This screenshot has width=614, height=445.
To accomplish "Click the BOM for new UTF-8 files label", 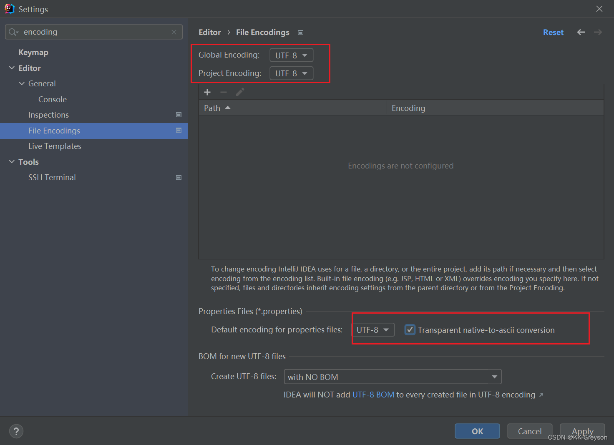I will 242,357.
